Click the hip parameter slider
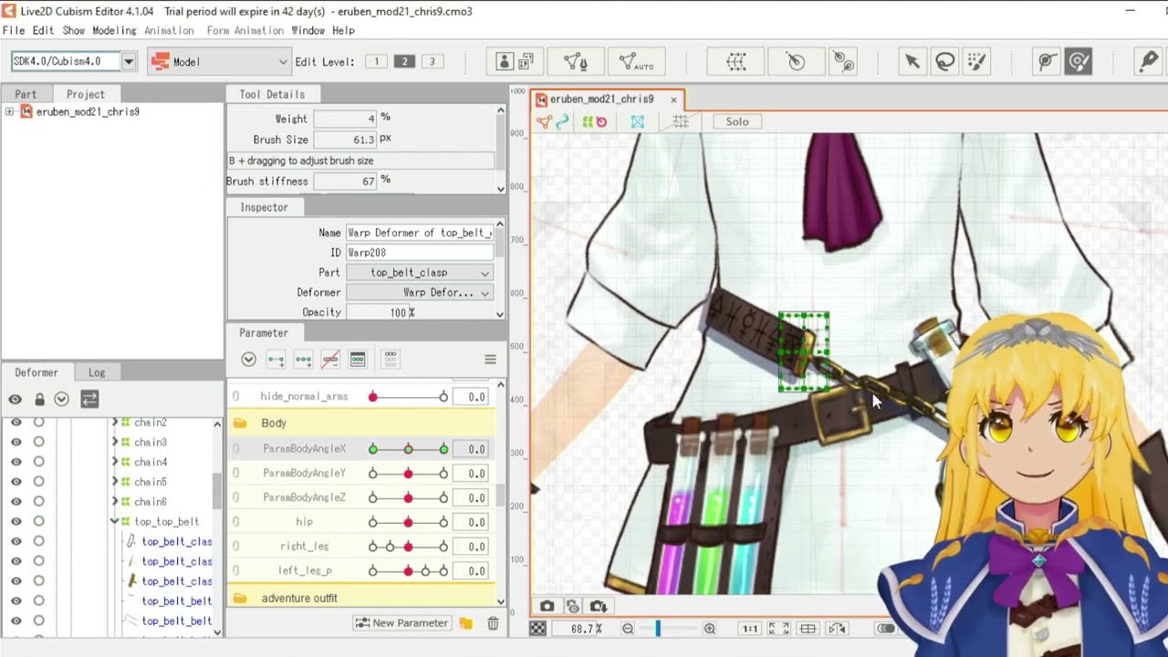1168x657 pixels. tap(408, 522)
